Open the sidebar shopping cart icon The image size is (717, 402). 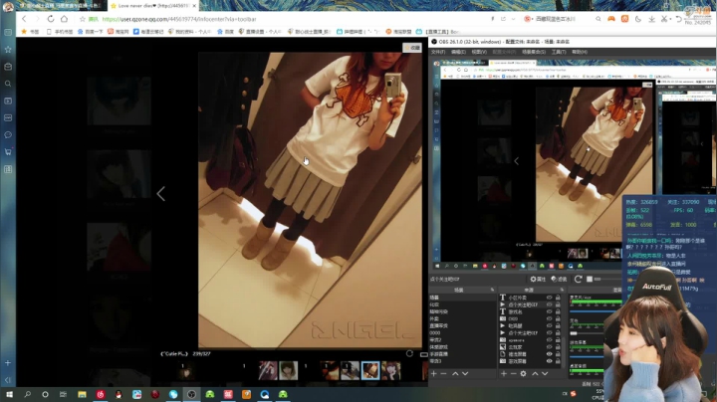click(x=8, y=151)
